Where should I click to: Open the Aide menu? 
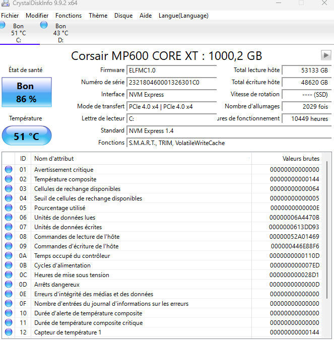pyautogui.click(x=146, y=16)
